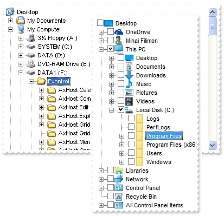Image resolution: width=224 pixels, height=216 pixels.
Task: Select the AxHost.Edit folder item
Action: click(x=73, y=107)
